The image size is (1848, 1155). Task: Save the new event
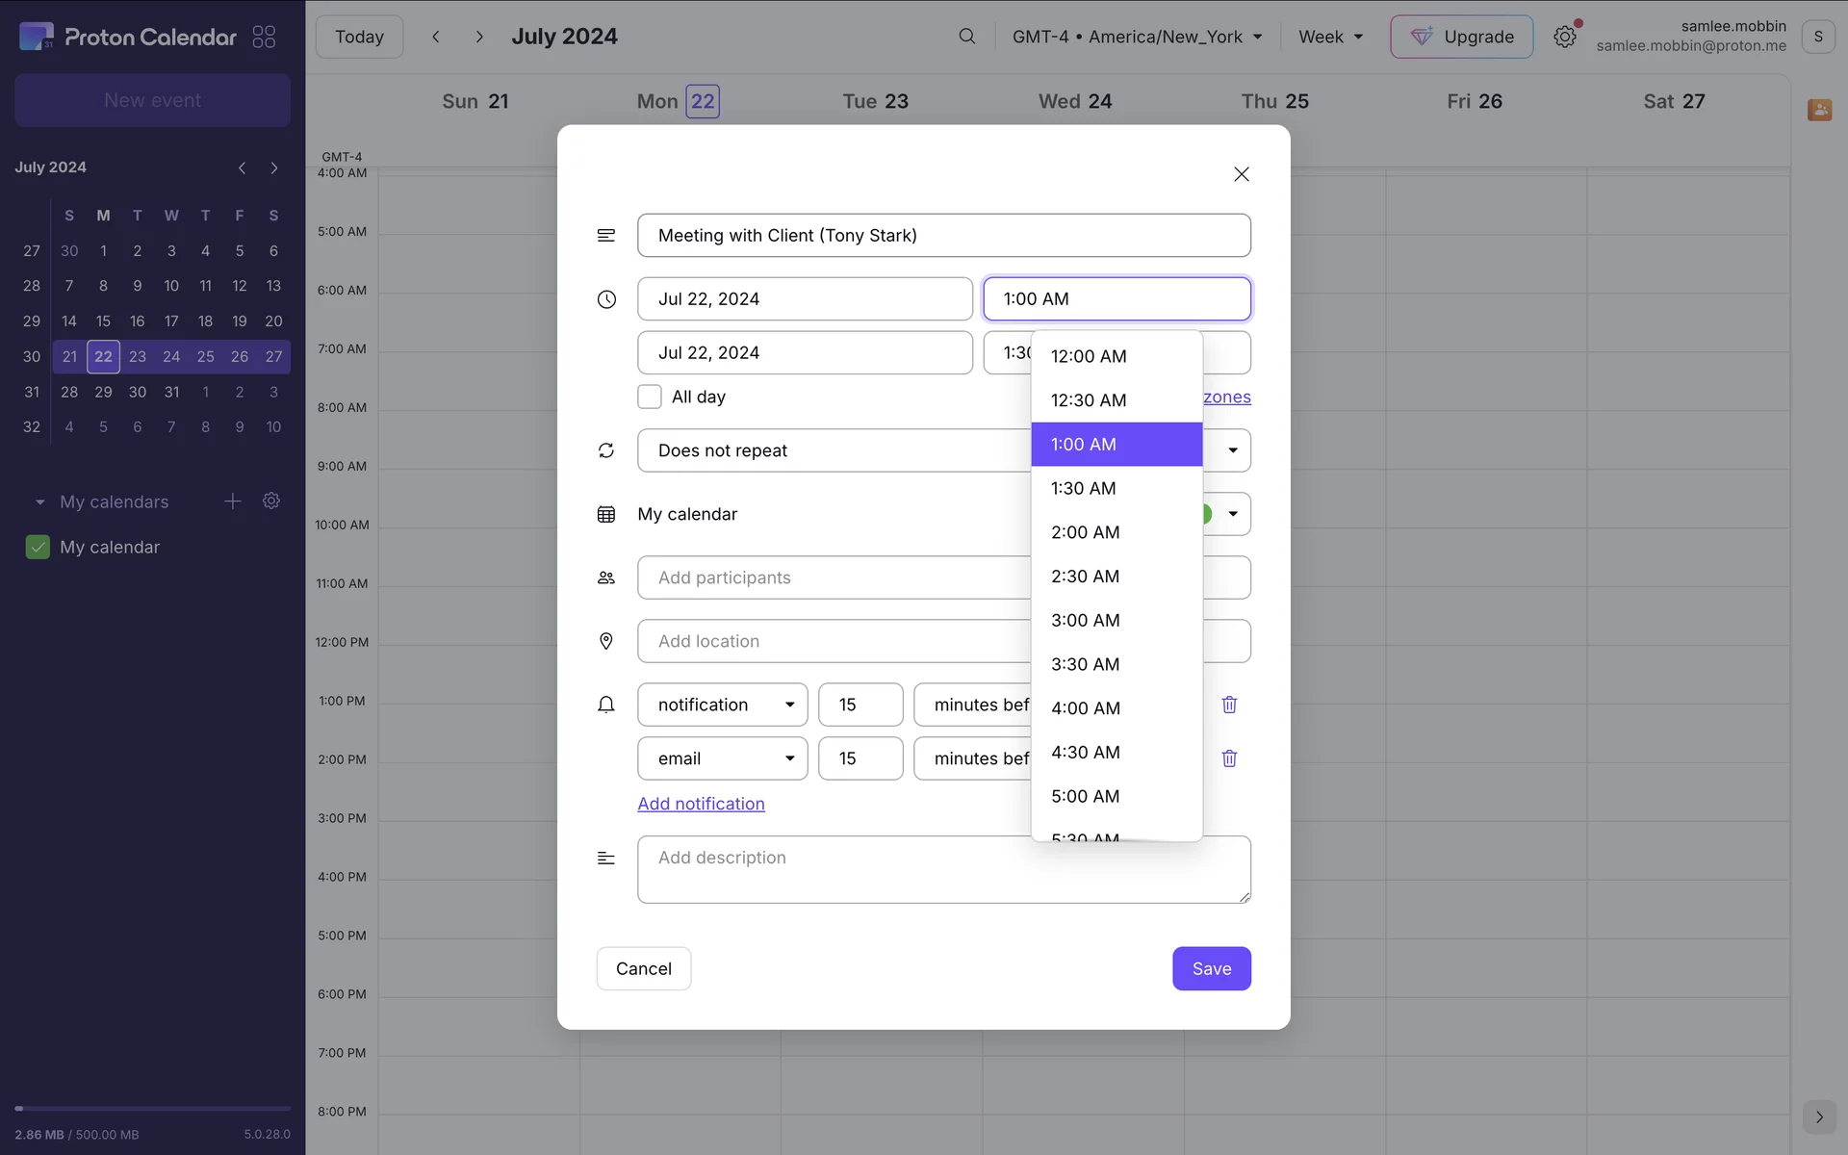(1211, 968)
